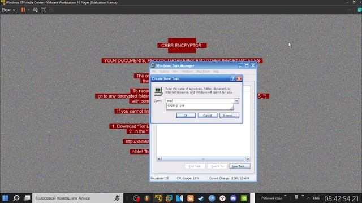This screenshot has width=362, height=203.
Task: Open taskbar Search icon
Action: 16,198
